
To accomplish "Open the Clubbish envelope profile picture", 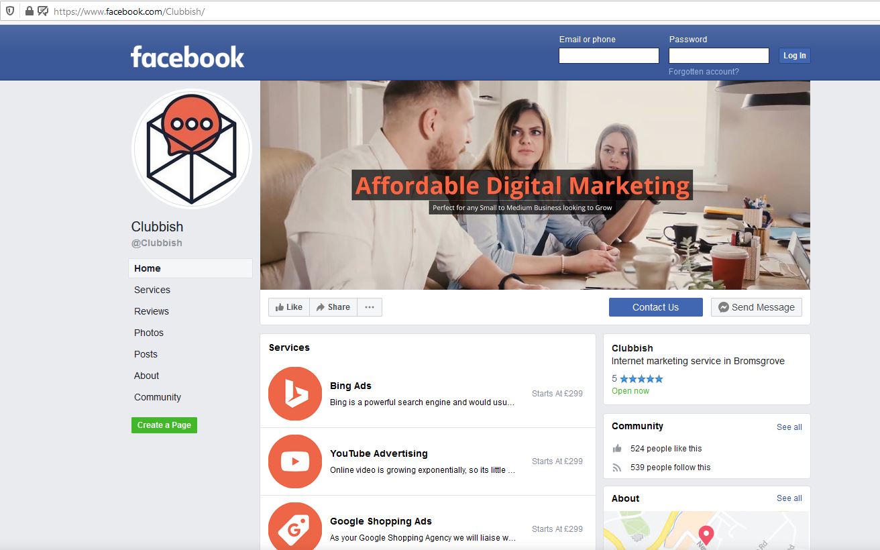I will [x=191, y=149].
